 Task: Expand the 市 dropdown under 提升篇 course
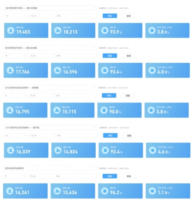16,135
